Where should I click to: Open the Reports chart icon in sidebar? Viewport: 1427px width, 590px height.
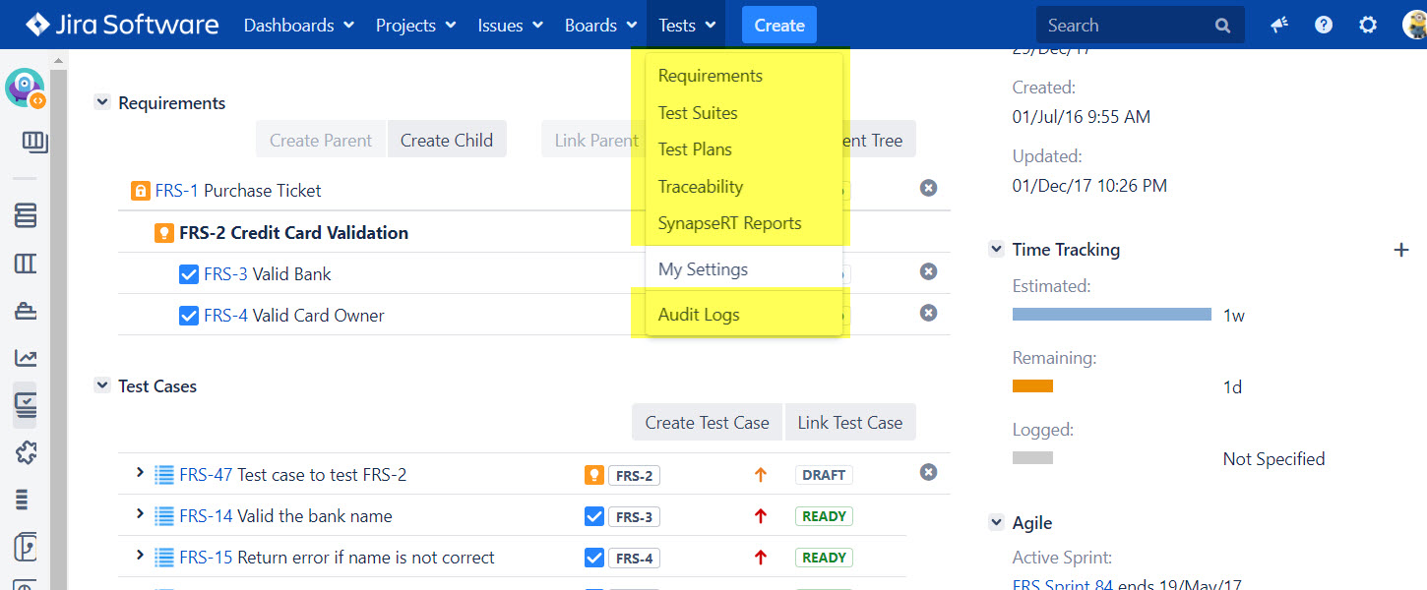click(x=26, y=359)
